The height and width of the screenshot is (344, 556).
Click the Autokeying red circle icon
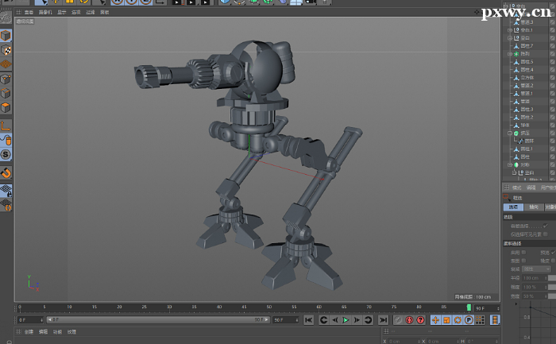pos(409,320)
